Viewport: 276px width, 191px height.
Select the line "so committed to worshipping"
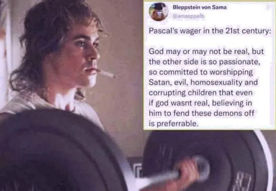(201, 72)
